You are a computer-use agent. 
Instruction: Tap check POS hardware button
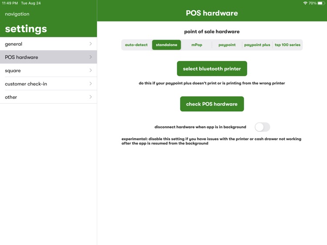[x=212, y=104]
